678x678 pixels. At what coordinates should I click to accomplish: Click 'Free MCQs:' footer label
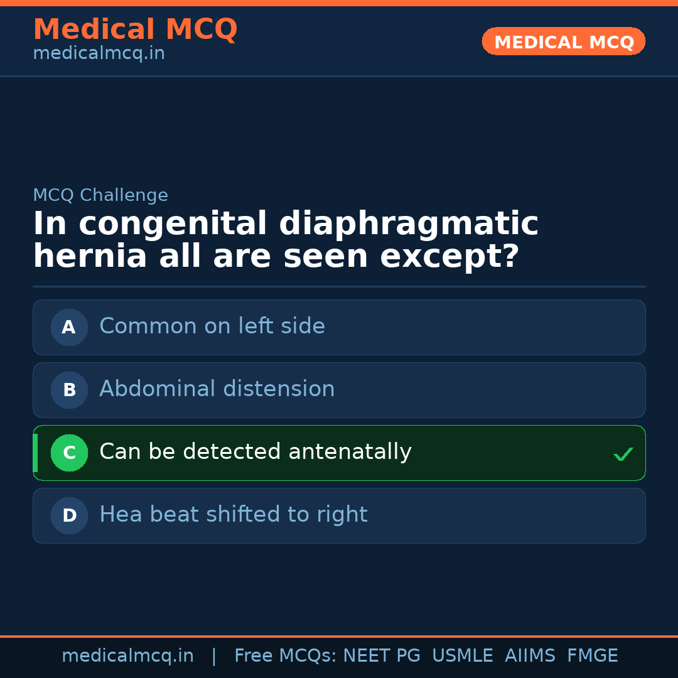286,656
